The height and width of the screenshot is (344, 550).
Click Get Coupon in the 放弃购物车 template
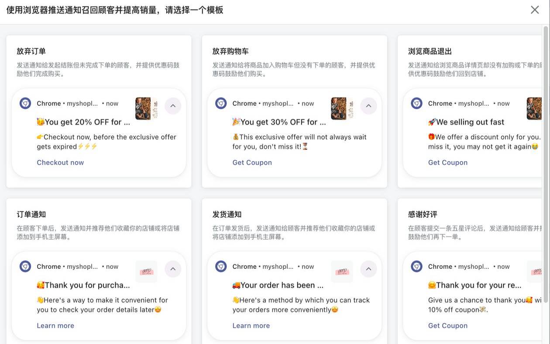pyautogui.click(x=252, y=162)
